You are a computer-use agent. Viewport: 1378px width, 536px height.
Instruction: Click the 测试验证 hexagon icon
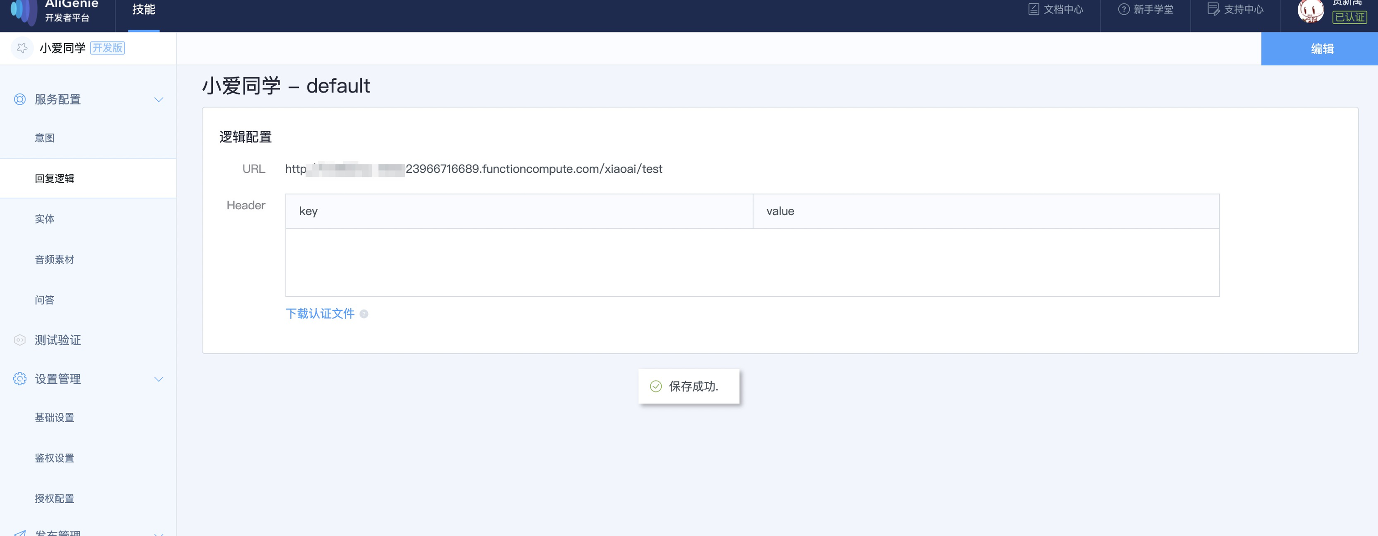(x=20, y=340)
